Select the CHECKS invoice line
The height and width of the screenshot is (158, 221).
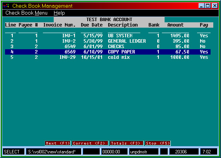[x=108, y=47]
